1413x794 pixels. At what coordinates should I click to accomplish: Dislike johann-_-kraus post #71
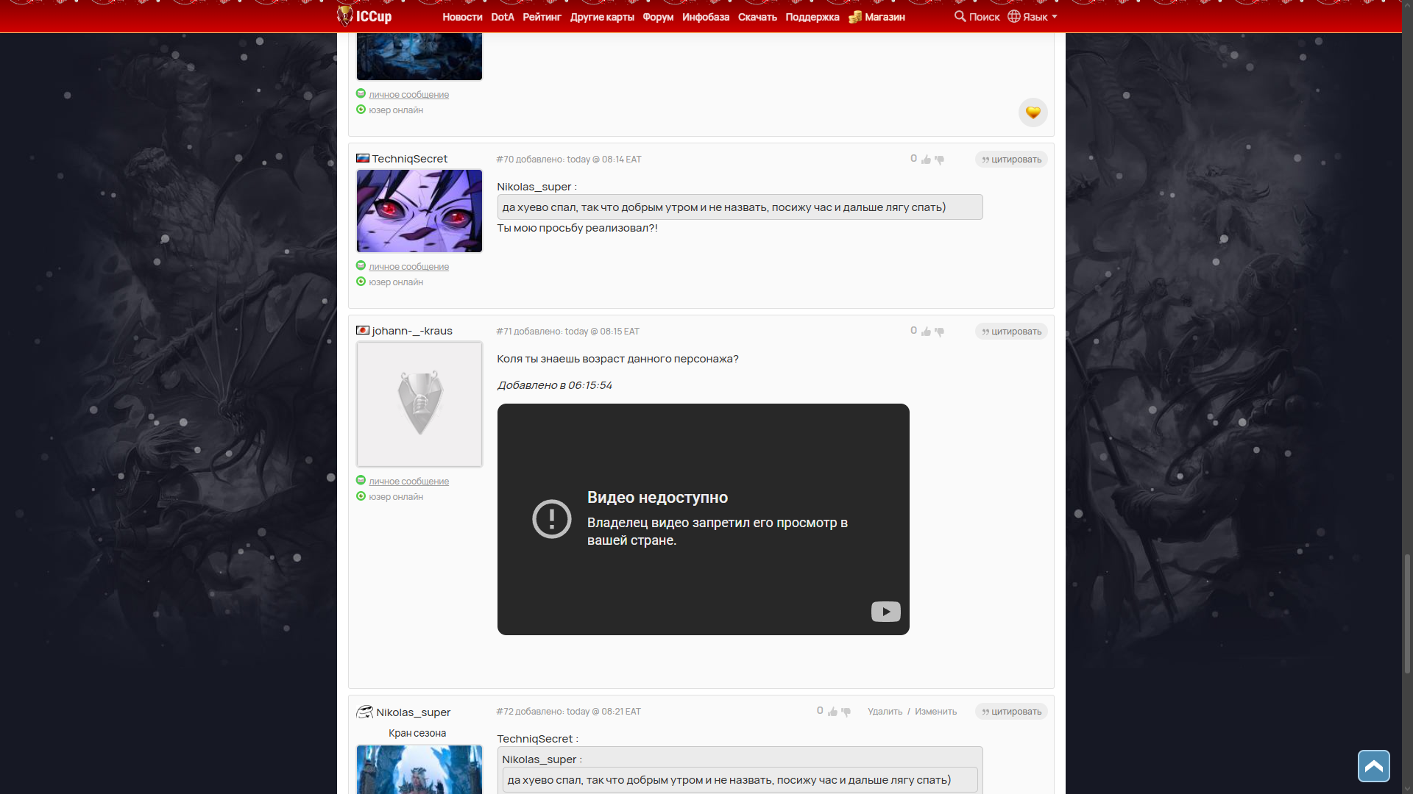[x=939, y=332]
